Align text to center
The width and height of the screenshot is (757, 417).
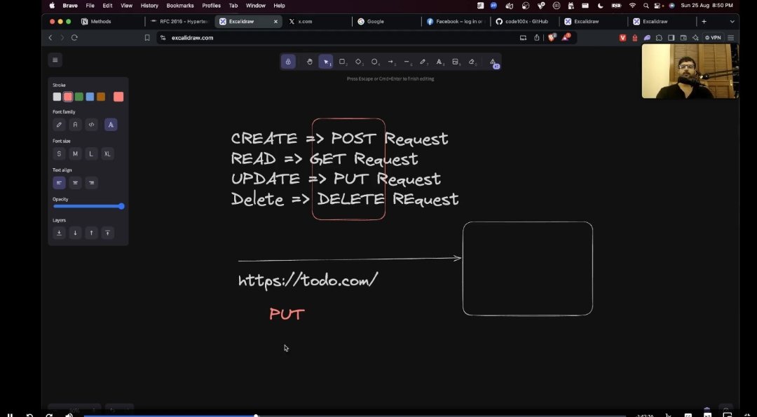pyautogui.click(x=75, y=183)
